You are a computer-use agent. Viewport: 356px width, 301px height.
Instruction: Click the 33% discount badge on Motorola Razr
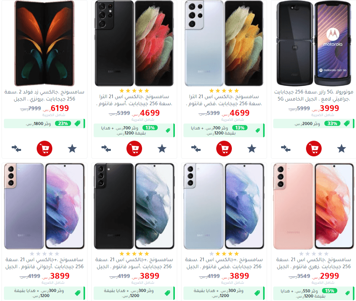333,124
